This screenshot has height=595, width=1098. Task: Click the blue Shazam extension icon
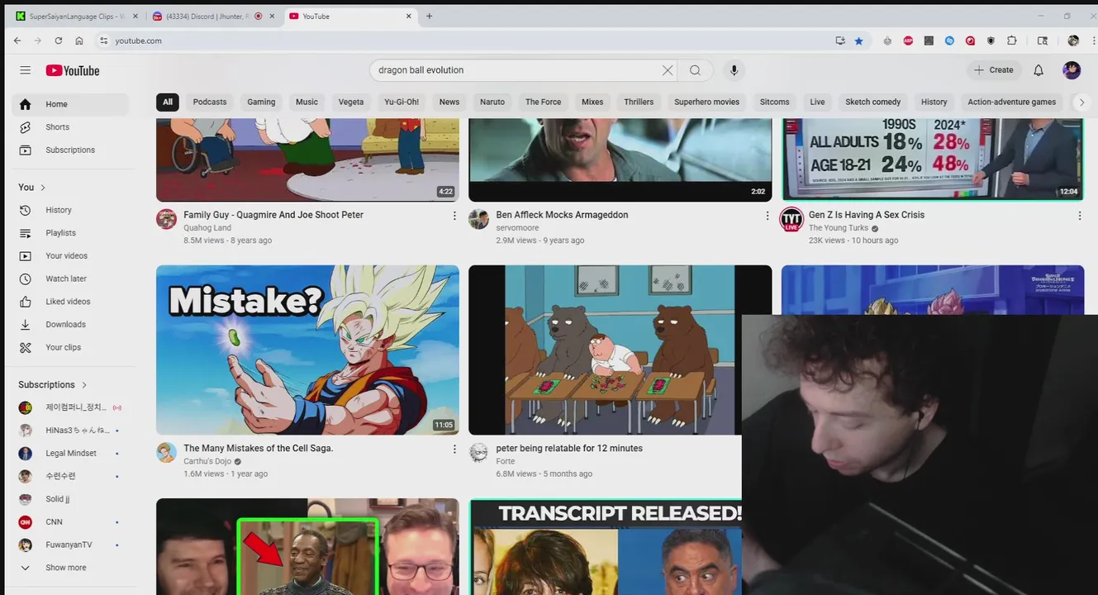click(949, 40)
